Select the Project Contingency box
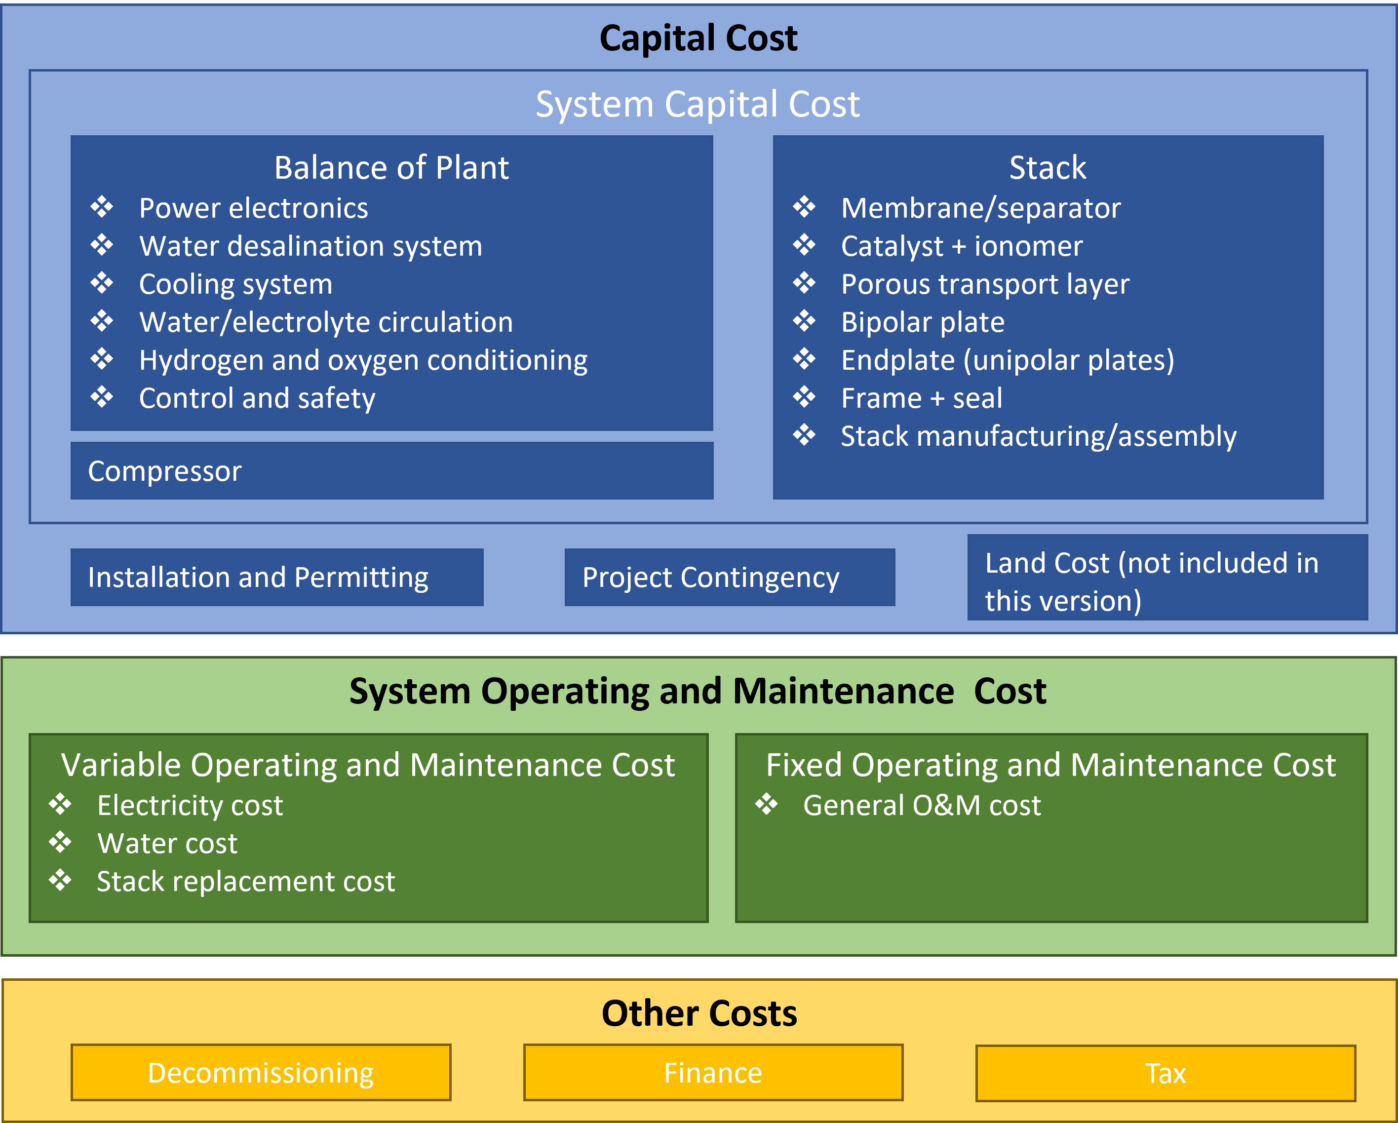1398x1123 pixels. [730, 577]
